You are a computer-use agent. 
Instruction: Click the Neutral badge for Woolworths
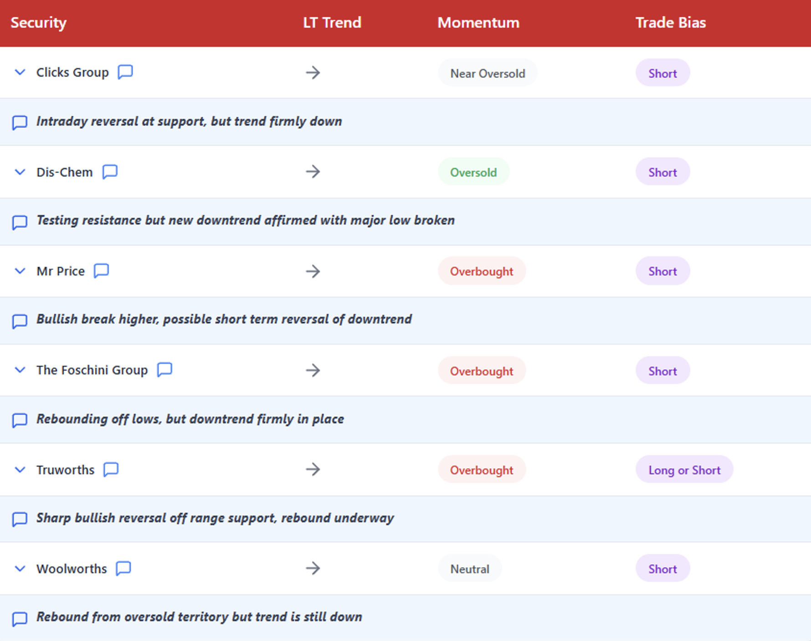click(x=470, y=569)
